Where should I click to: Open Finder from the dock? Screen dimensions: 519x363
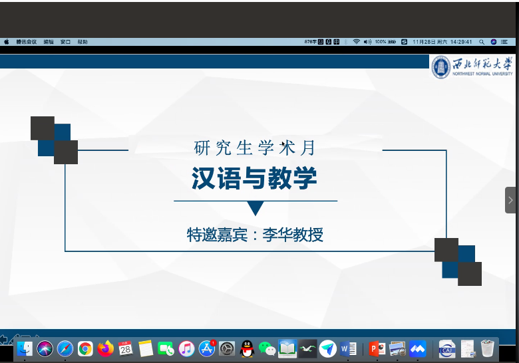tap(25, 348)
